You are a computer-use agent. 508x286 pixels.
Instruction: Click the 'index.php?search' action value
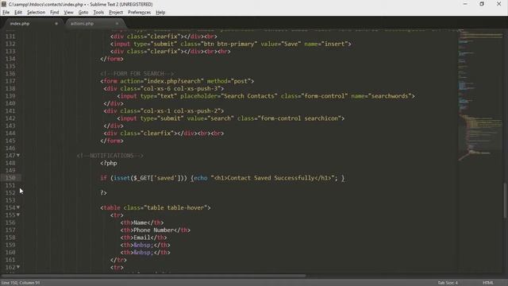(x=175, y=81)
